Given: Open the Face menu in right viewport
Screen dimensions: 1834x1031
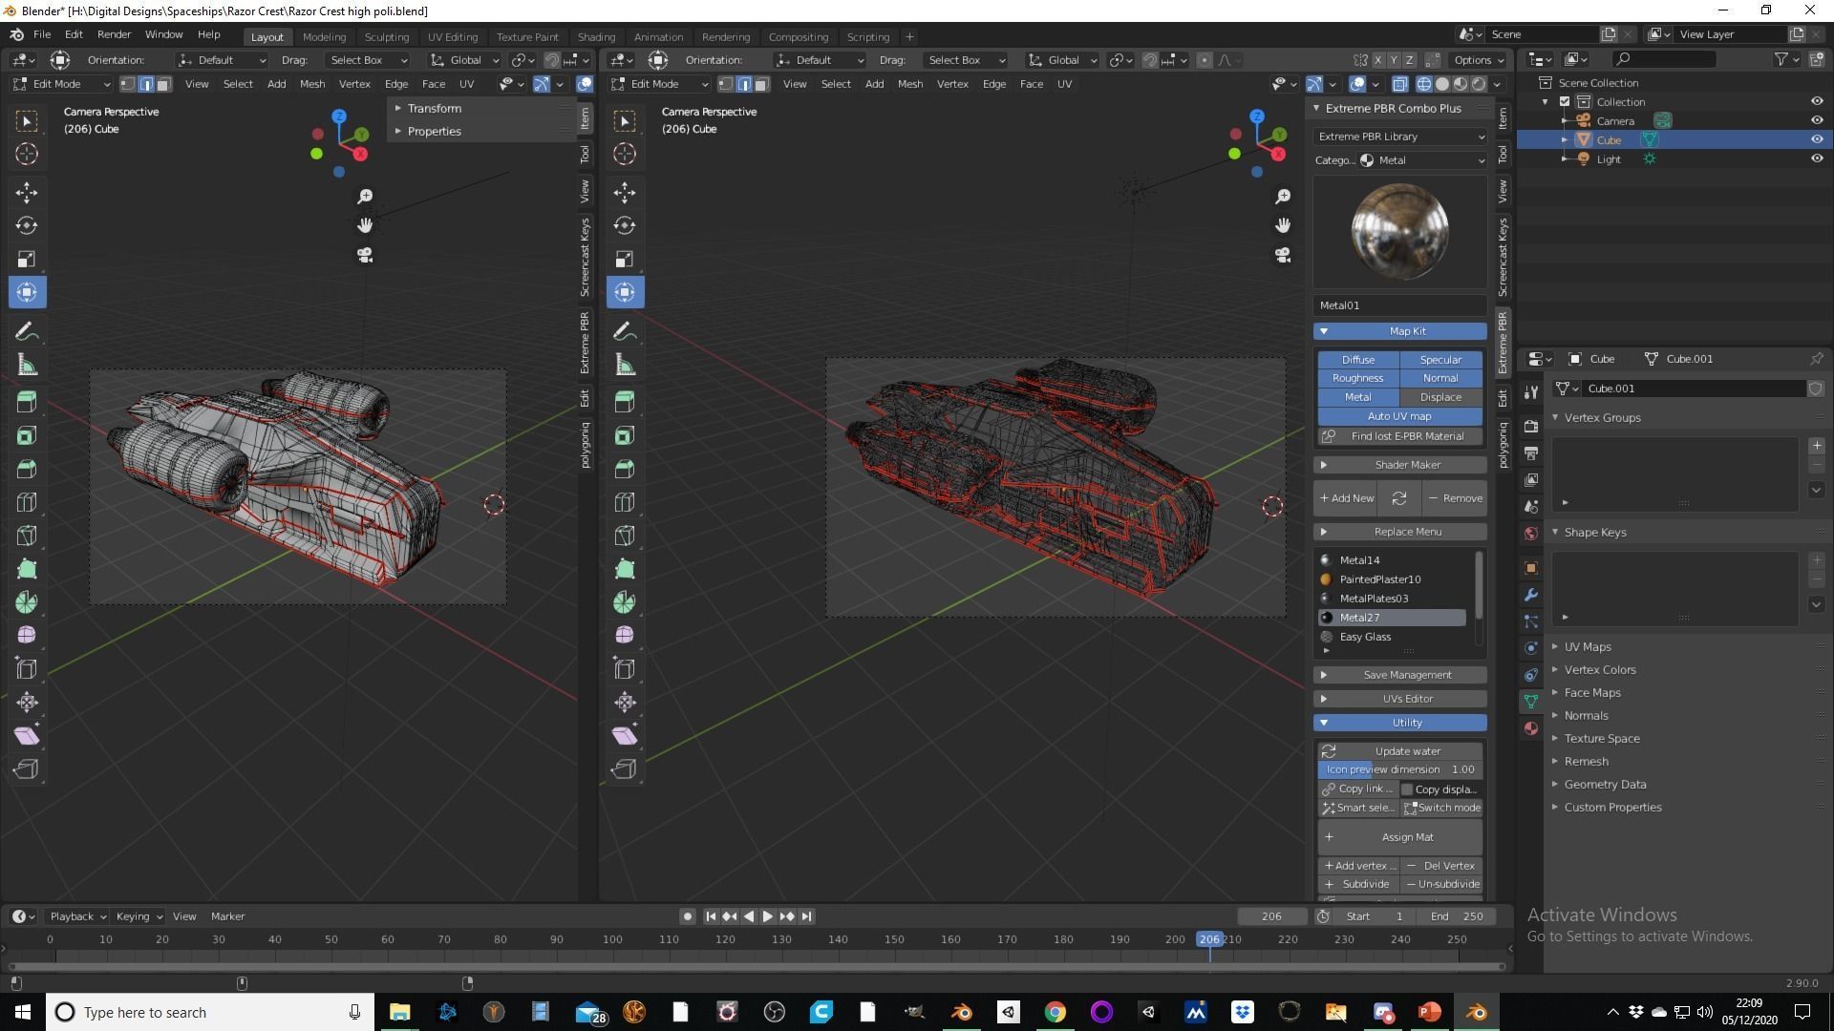Looking at the screenshot, I should pyautogui.click(x=1032, y=84).
